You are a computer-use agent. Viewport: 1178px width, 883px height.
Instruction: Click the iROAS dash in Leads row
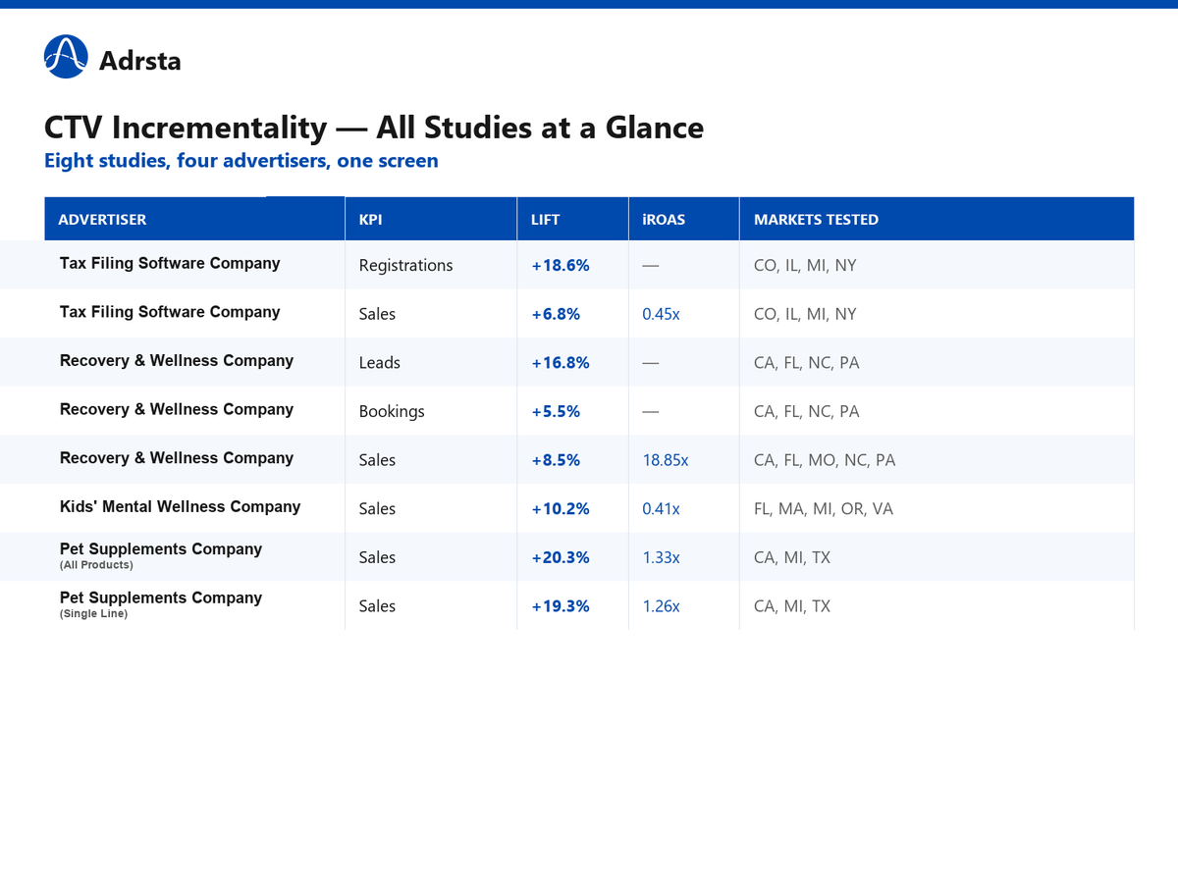coord(650,363)
